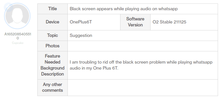Click the Photos header cell

click(x=52, y=46)
